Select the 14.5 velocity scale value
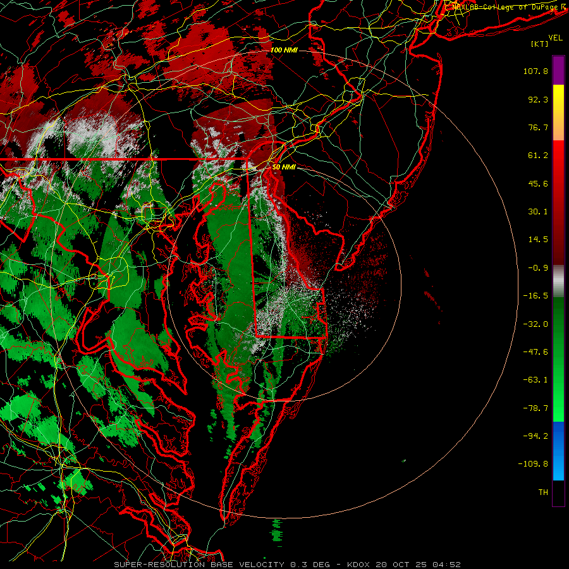 538,240
